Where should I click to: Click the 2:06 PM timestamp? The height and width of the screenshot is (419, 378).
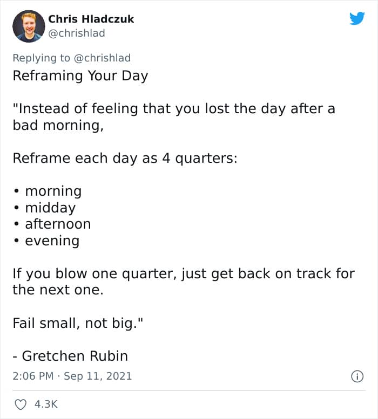pyautogui.click(x=33, y=376)
